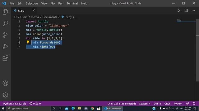Viewport: 199px width, 111px height.
Task: Open File Explorer on the taskbar
Action: coord(80,108)
